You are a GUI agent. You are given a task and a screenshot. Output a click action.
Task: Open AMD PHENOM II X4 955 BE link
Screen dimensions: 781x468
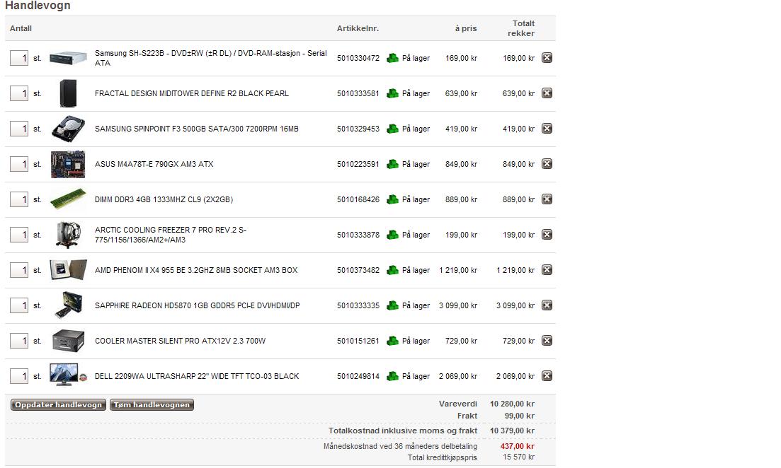click(x=196, y=270)
